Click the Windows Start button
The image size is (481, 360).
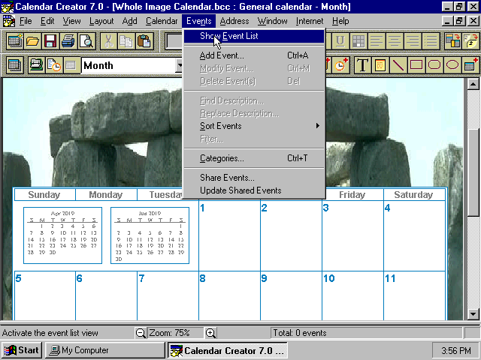pos(22,350)
